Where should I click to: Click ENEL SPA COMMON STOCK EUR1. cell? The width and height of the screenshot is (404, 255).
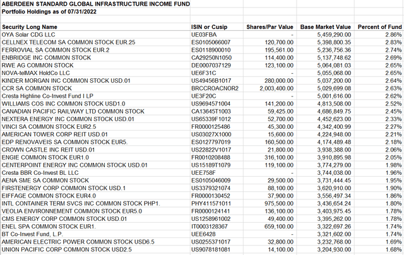pyautogui.click(x=49, y=227)
